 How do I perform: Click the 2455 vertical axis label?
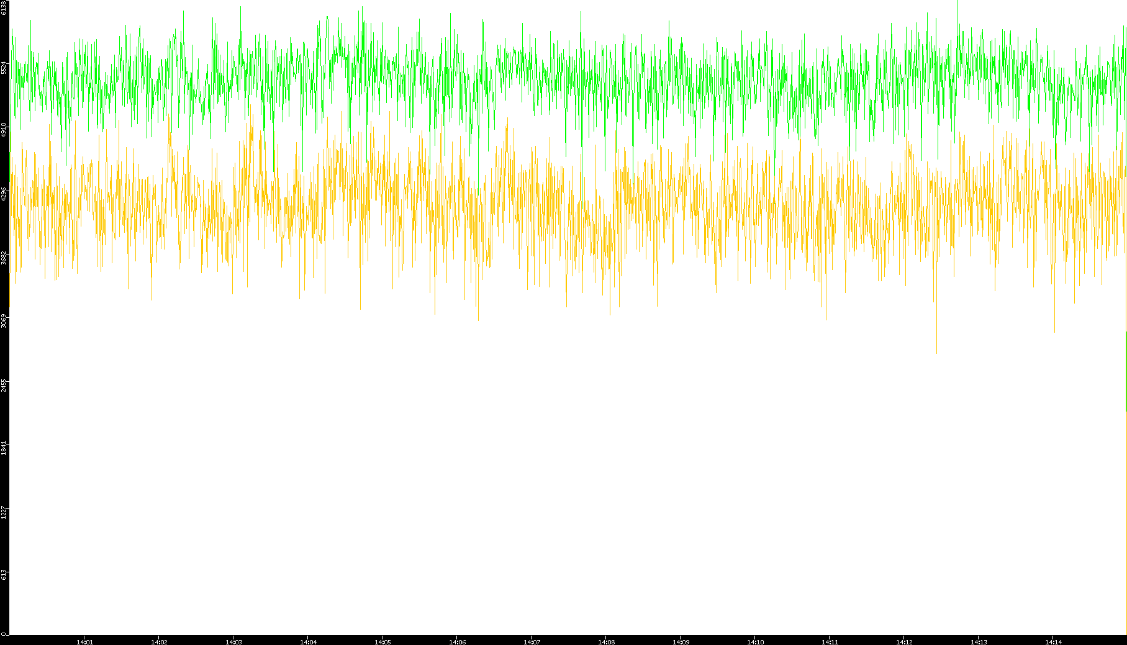[x=4, y=385]
